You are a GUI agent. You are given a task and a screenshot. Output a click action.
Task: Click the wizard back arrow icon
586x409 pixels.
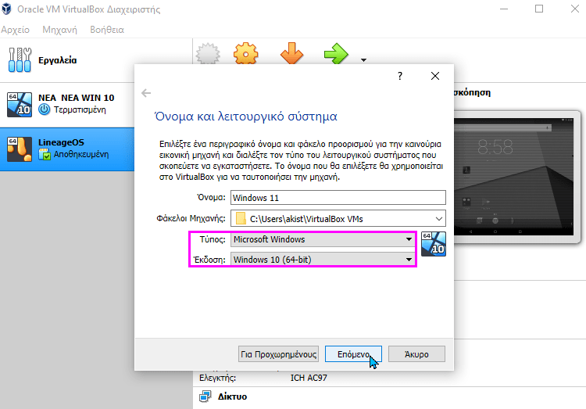tap(146, 93)
